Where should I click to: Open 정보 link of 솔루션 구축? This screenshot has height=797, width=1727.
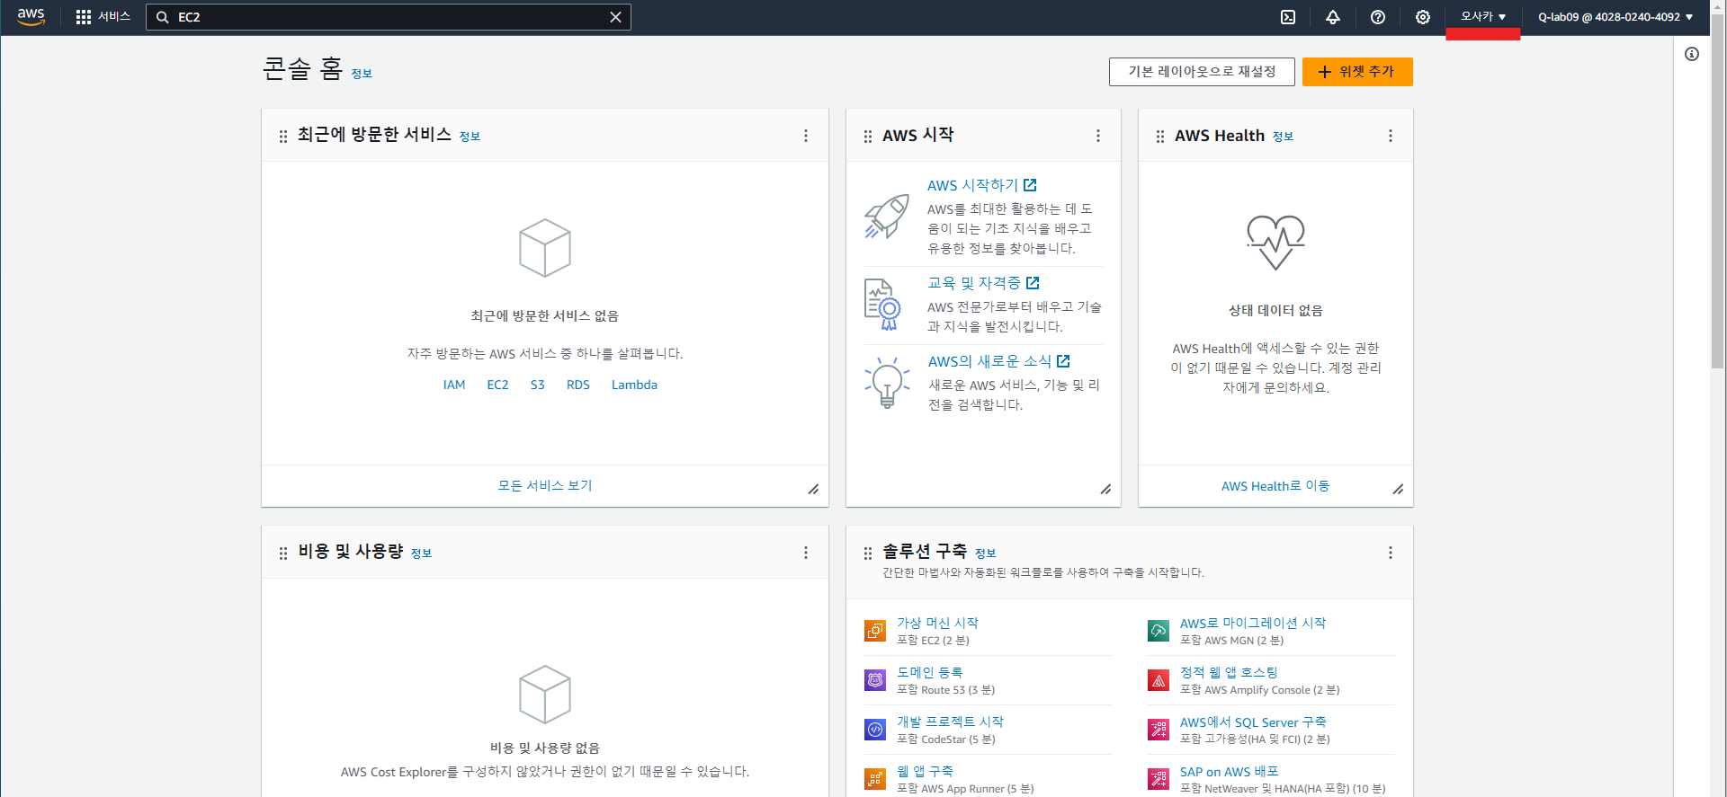coord(986,553)
